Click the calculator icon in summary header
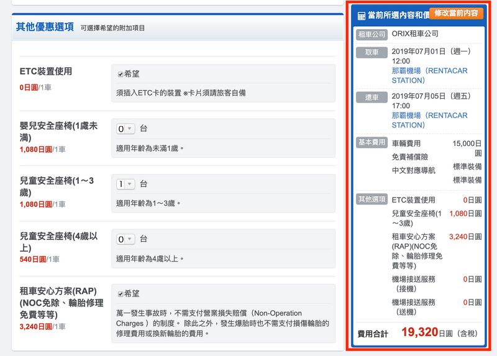This screenshot has height=356, width=497. point(362,16)
